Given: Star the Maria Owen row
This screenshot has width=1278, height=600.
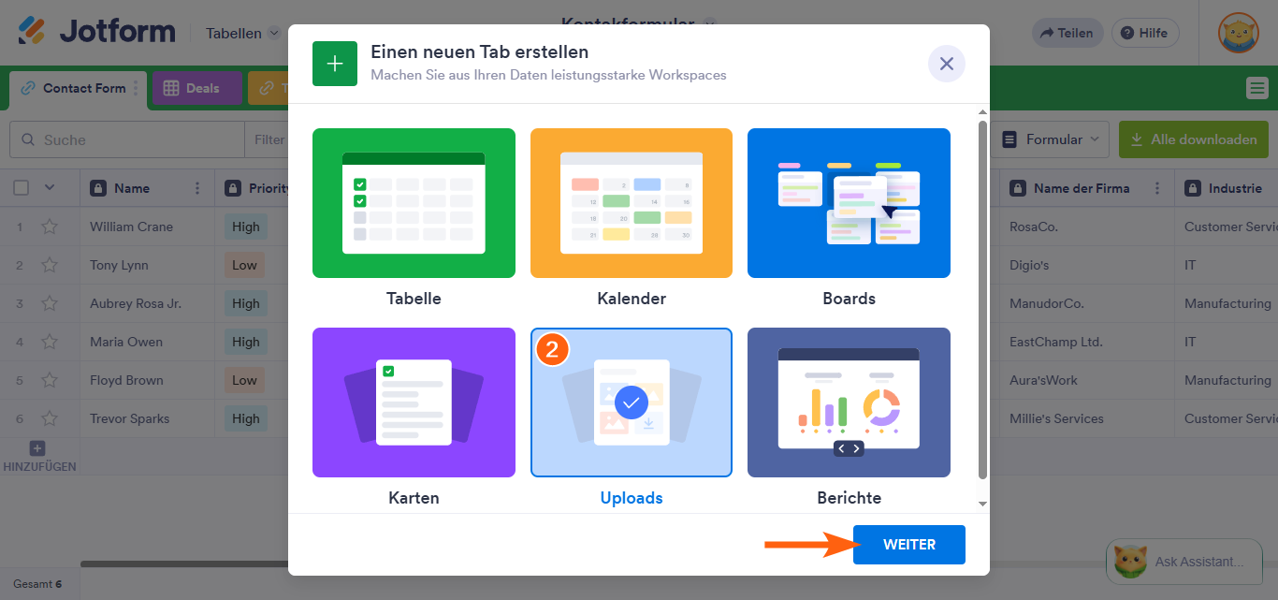Looking at the screenshot, I should 50,342.
